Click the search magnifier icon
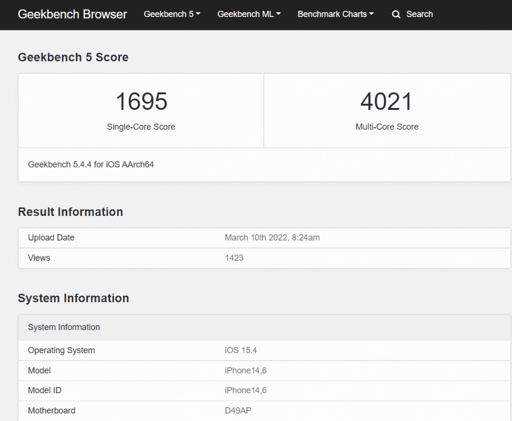This screenshot has height=421, width=512. point(396,14)
